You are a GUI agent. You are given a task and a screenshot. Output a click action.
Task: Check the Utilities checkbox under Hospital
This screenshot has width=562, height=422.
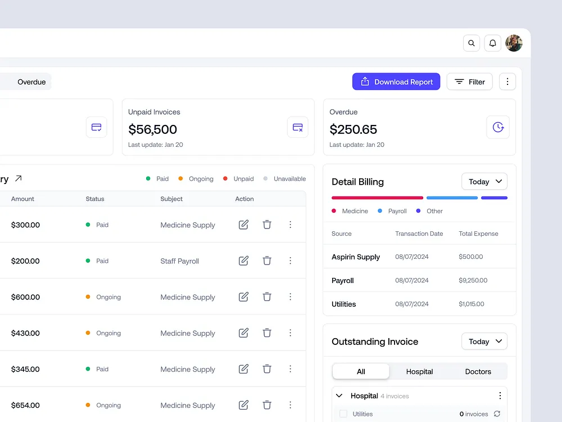coord(343,414)
